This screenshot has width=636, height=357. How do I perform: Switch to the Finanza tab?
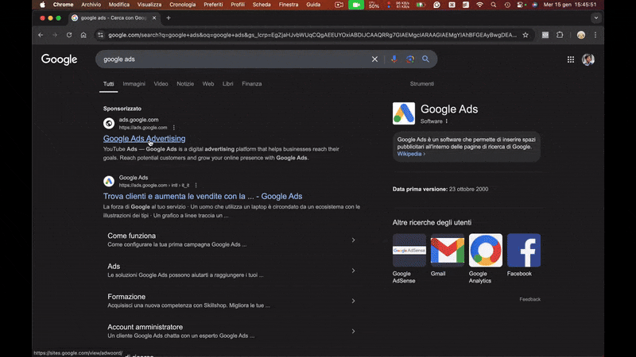(251, 84)
